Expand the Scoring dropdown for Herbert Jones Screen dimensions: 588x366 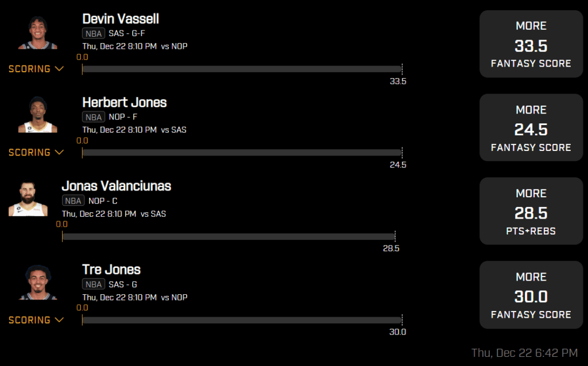(36, 153)
